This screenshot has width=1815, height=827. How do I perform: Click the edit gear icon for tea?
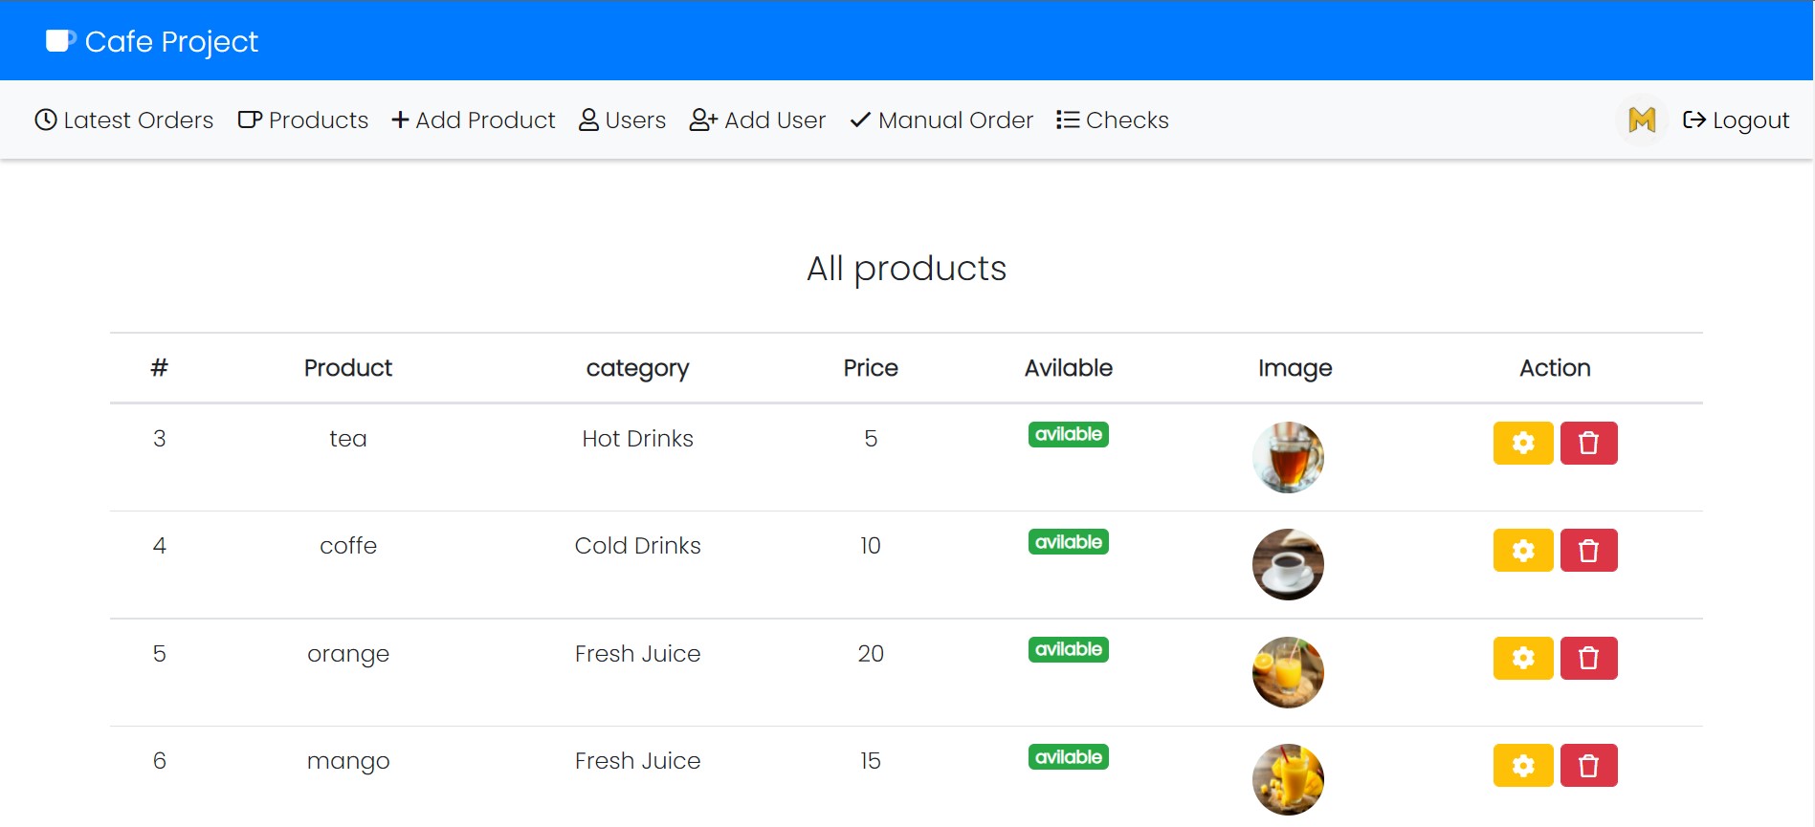[x=1523, y=444]
